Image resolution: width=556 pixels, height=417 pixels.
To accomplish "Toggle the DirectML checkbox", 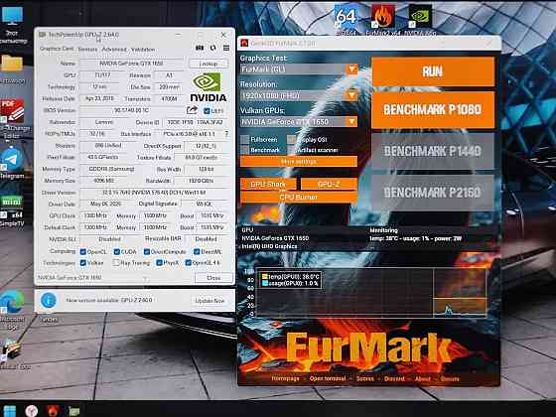I will (x=197, y=252).
